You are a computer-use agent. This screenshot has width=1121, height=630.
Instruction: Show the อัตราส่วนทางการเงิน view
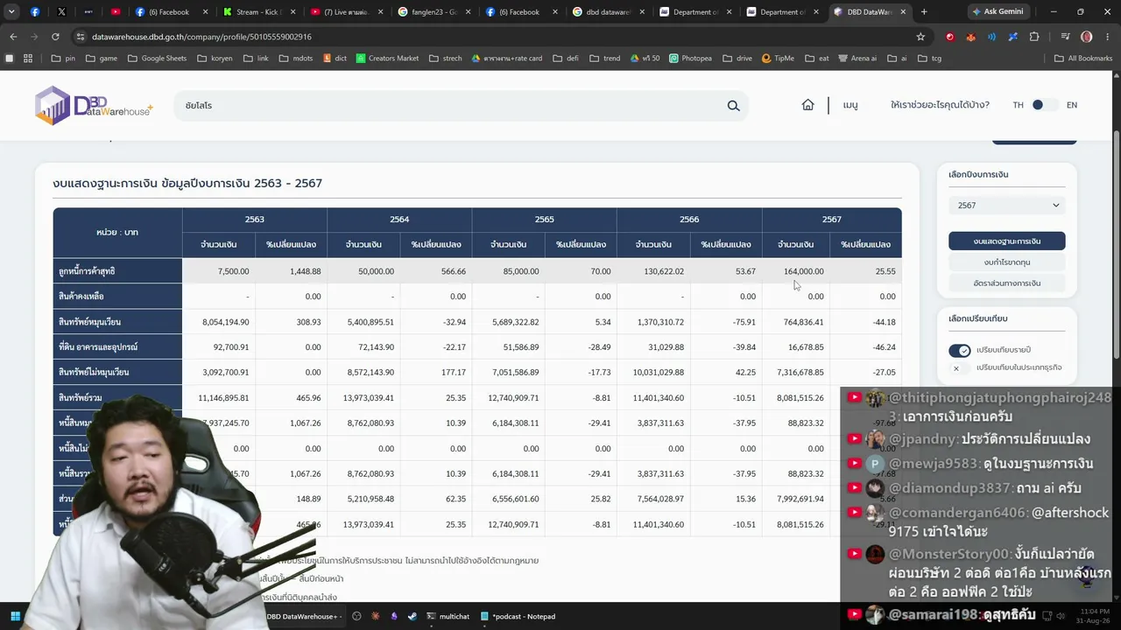click(1007, 283)
